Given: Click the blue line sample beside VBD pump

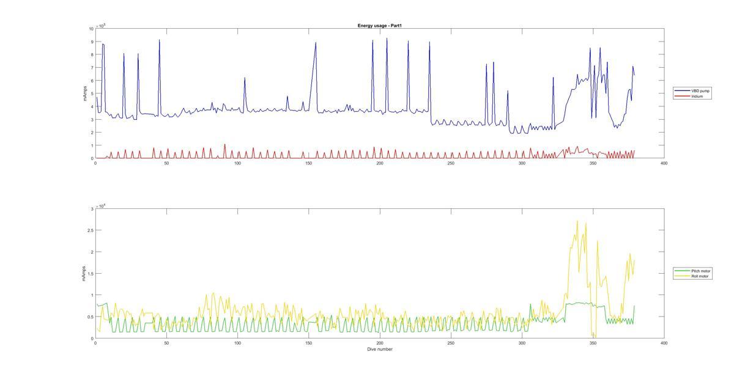Looking at the screenshot, I should [x=683, y=90].
